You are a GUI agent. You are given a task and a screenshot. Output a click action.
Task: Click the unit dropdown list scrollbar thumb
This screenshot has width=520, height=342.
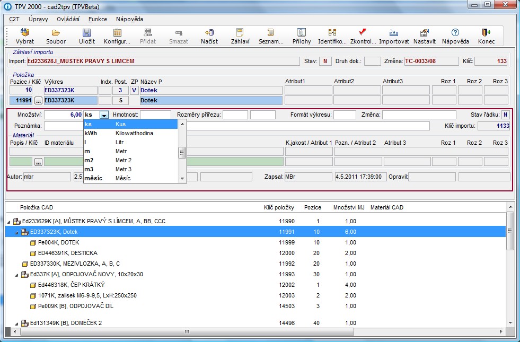182,153
